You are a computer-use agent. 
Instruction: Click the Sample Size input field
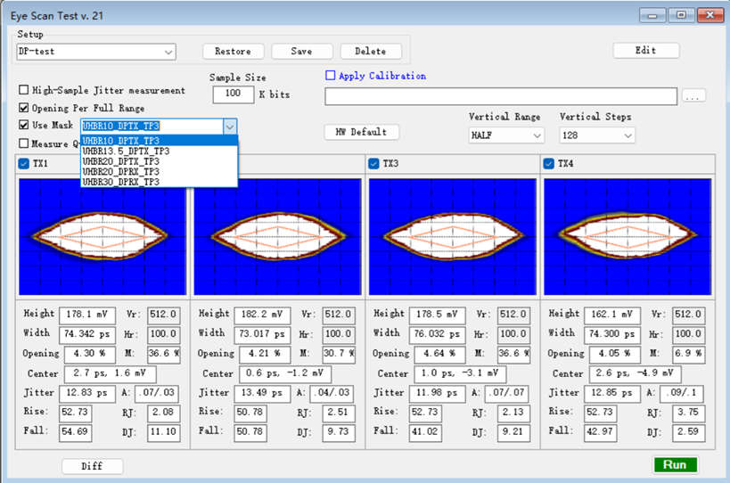coord(234,94)
